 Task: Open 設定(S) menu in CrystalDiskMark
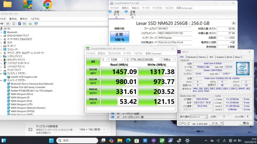tap(102, 54)
